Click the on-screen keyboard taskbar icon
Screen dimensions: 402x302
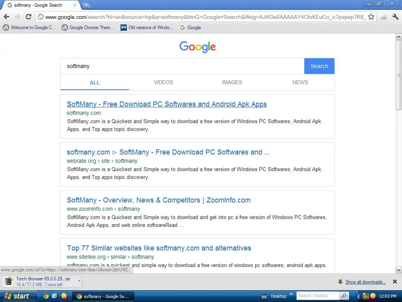[264, 296]
